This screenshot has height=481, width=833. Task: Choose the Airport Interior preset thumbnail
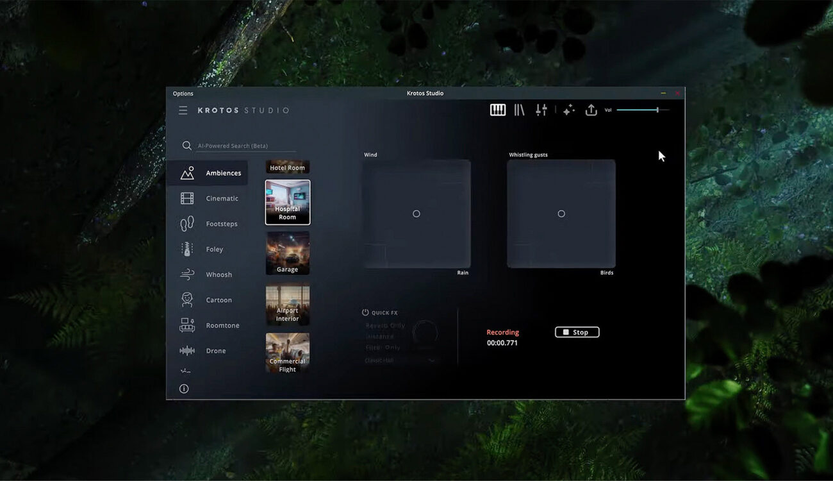pos(288,304)
